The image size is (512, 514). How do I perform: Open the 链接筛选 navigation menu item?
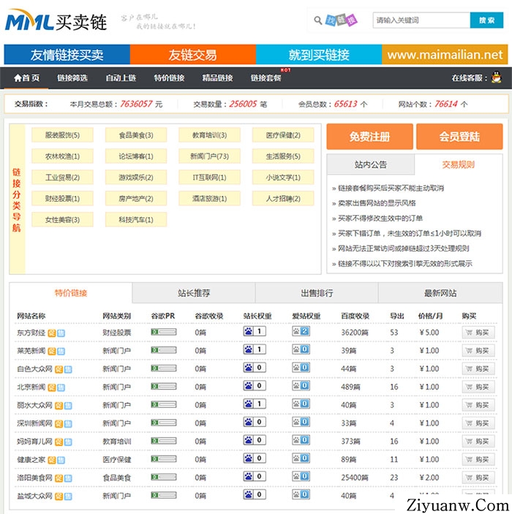(x=72, y=78)
